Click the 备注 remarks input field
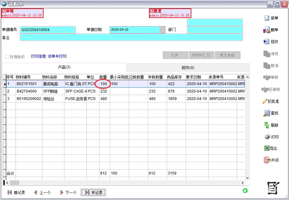 pyautogui.click(x=131, y=38)
